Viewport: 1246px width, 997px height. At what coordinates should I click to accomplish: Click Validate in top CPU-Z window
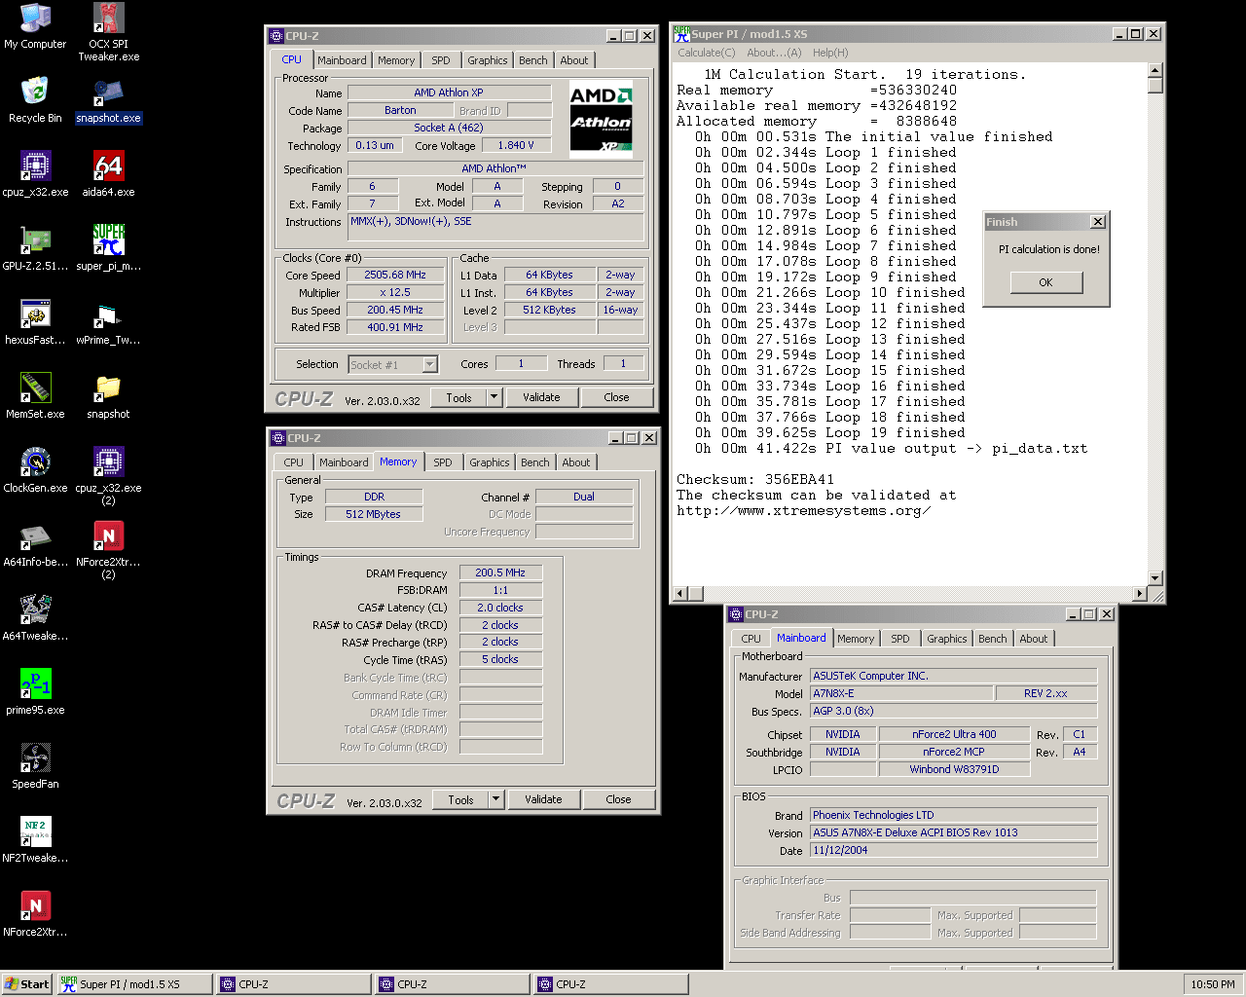point(541,397)
